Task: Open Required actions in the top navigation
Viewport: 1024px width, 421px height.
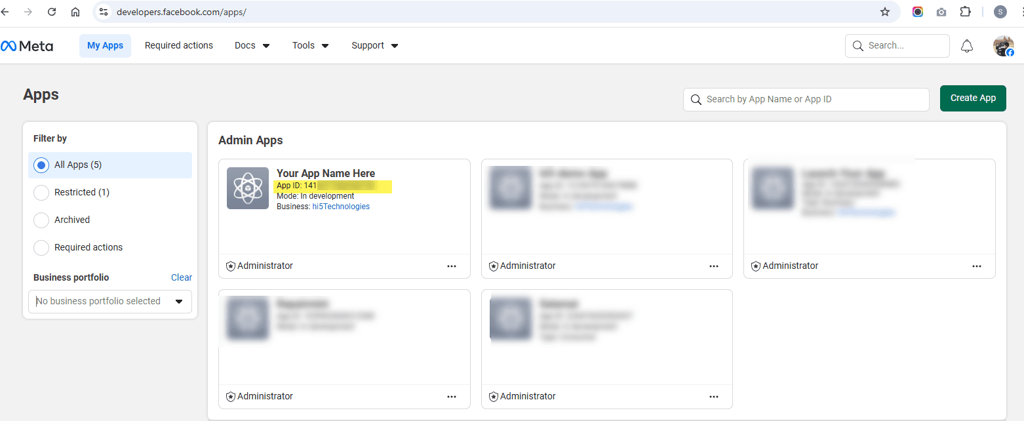Action: pos(179,46)
